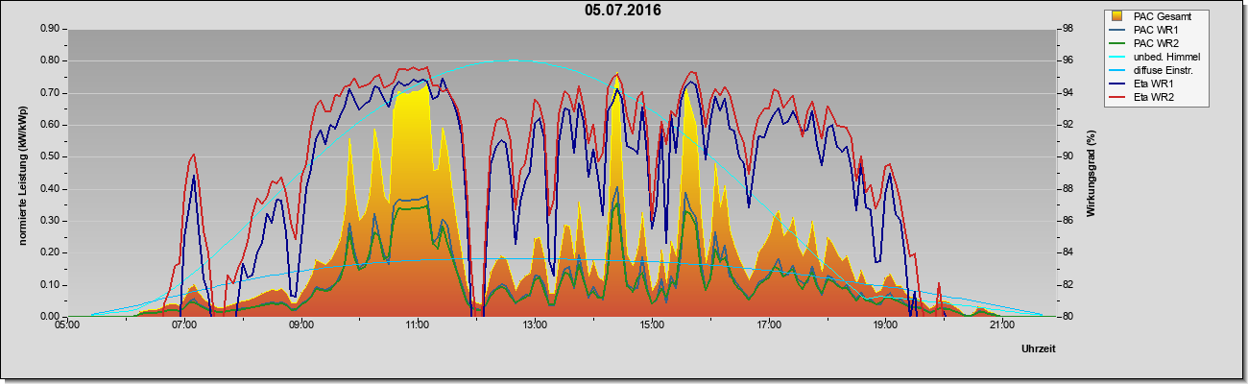Click the 0.90 left axis value
Viewport: 1248px width, 384px height.
pos(50,29)
